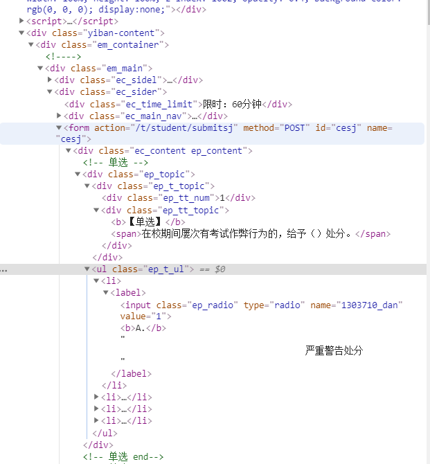The width and height of the screenshot is (430, 464).
Task: Select the ep_tt_num div line
Action: (x=179, y=197)
